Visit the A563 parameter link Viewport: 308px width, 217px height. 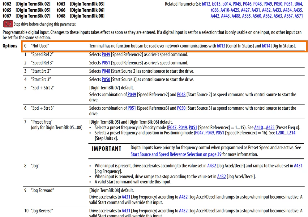point(278,16)
